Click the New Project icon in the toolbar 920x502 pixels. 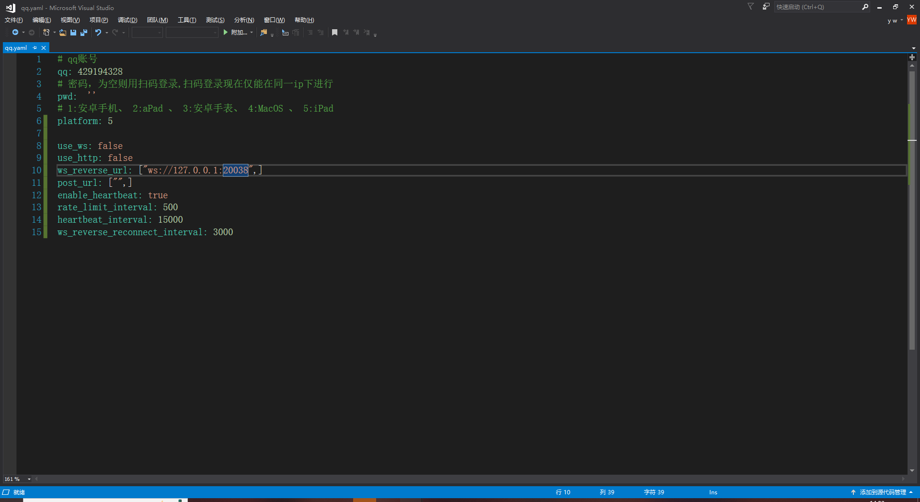click(x=46, y=32)
